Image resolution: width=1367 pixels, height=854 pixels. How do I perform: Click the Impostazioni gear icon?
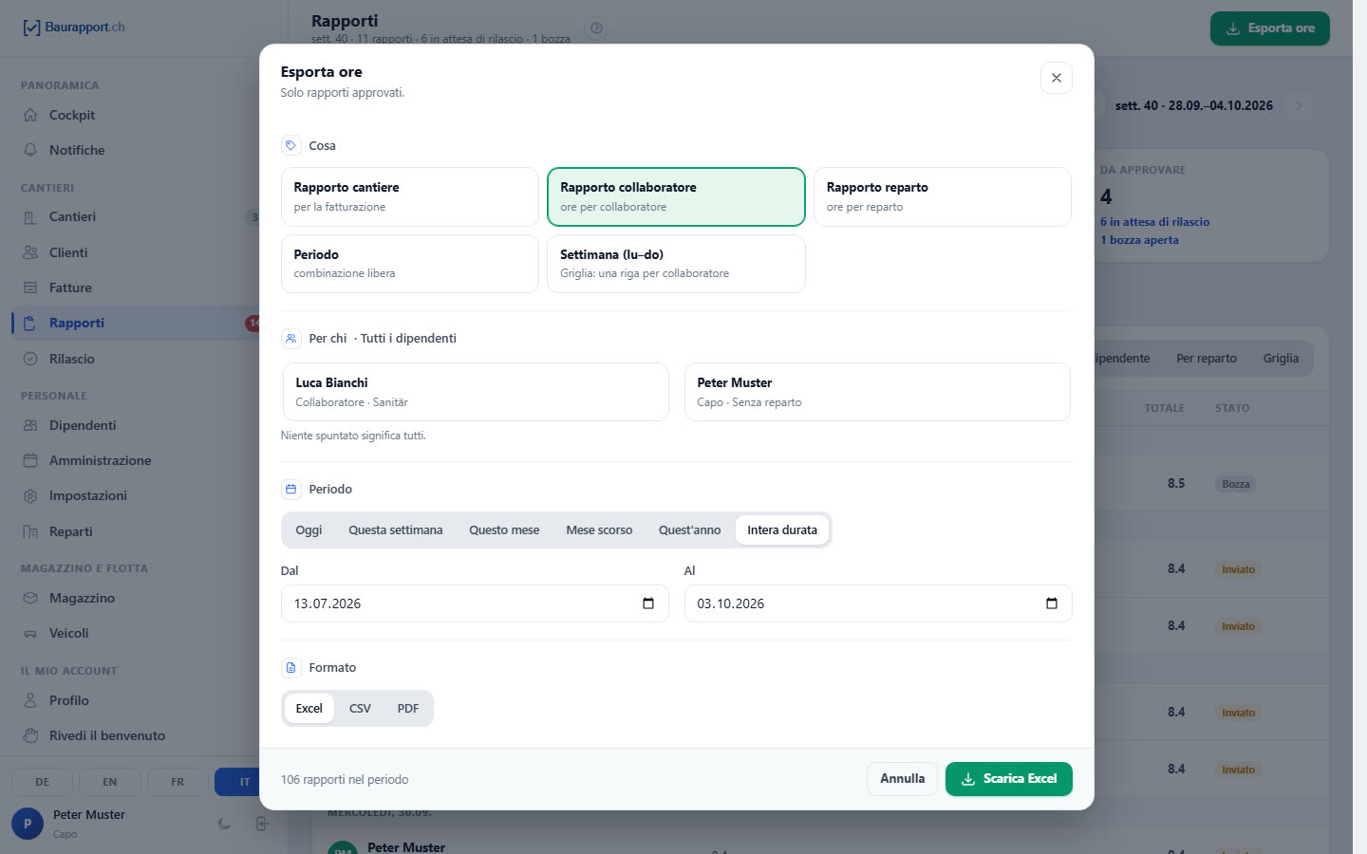click(30, 496)
